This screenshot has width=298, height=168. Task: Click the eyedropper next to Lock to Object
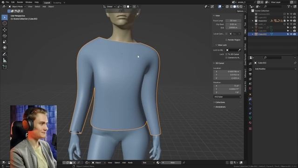[239, 50]
